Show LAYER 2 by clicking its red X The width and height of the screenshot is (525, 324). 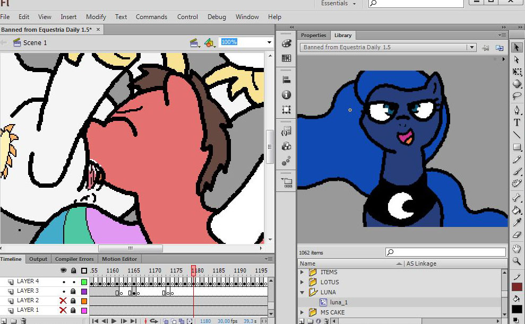[63, 301]
